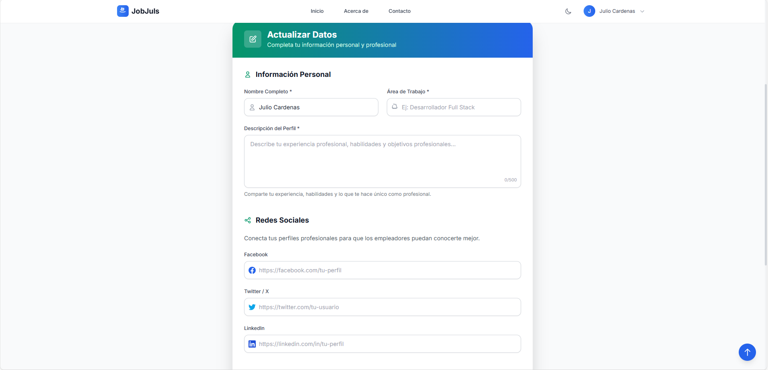The width and height of the screenshot is (768, 370).
Task: Click the user avatar J circle
Action: tap(589, 11)
